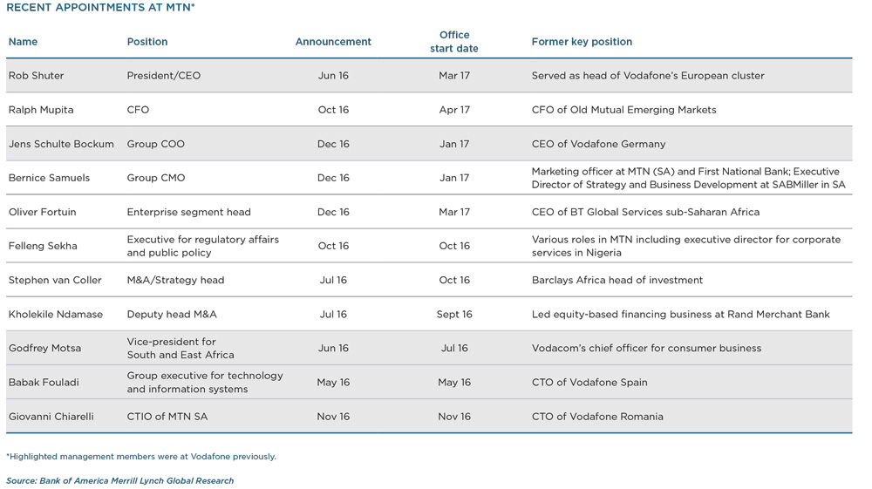Click the Office start date header
Viewport: 872px width, 489px height.
point(453,42)
